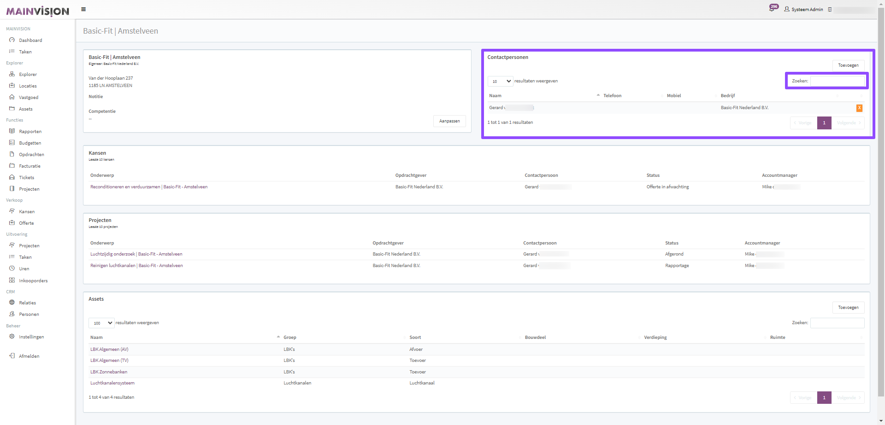The height and width of the screenshot is (425, 885).
Task: Open the Luchtkanalensysteem asset link
Action: coord(112,383)
